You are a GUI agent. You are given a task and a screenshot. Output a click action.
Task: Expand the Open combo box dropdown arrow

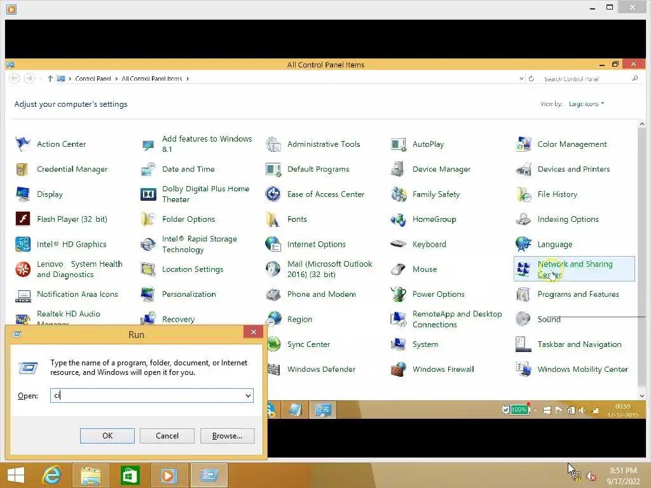[248, 395]
